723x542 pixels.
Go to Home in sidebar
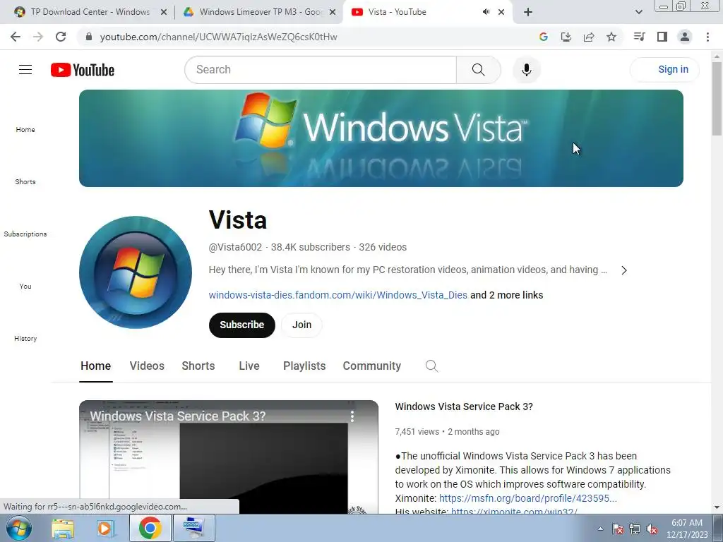(x=25, y=130)
